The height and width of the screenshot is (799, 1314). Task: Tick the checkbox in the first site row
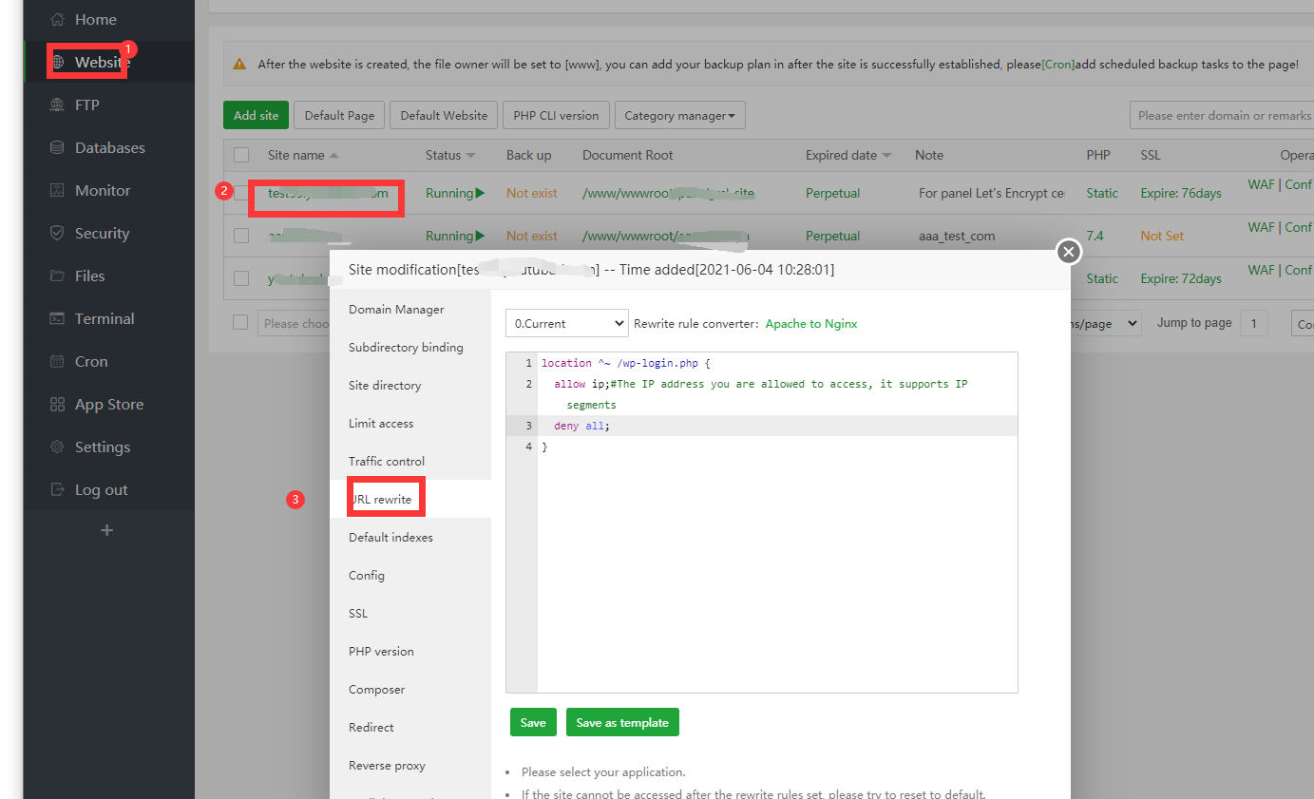[241, 193]
